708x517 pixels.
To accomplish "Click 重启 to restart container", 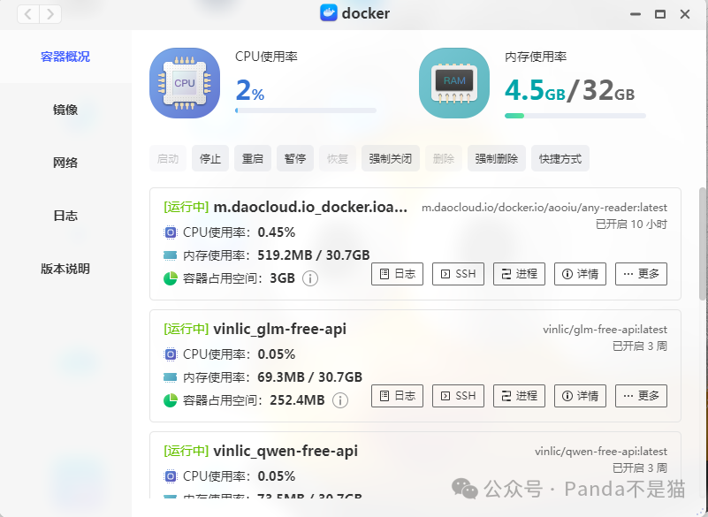I will click(x=253, y=158).
